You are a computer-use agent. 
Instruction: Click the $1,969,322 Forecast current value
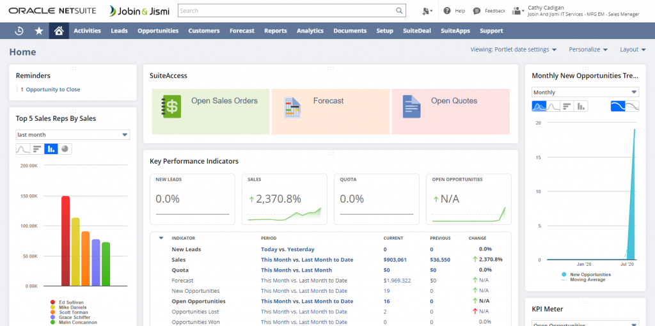(397, 281)
